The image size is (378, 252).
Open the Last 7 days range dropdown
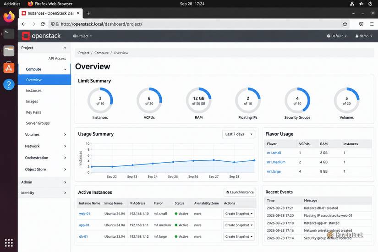[239, 134]
